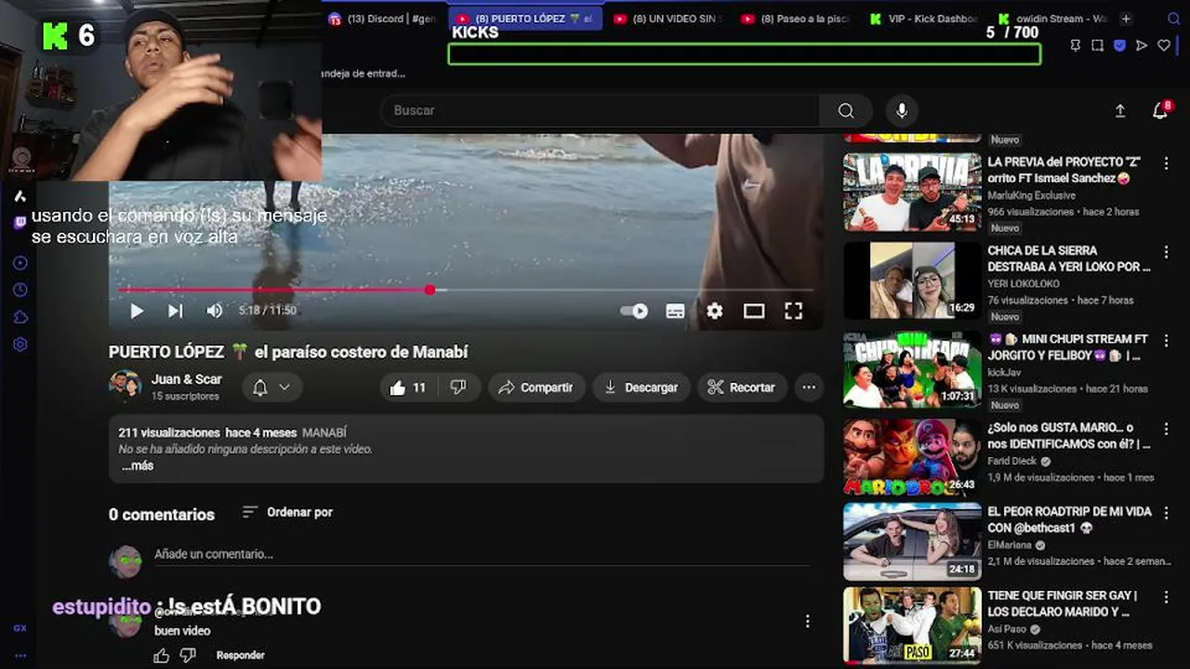Click the pinboard pin icon in address bar
The width and height of the screenshot is (1190, 669).
pos(1076,46)
